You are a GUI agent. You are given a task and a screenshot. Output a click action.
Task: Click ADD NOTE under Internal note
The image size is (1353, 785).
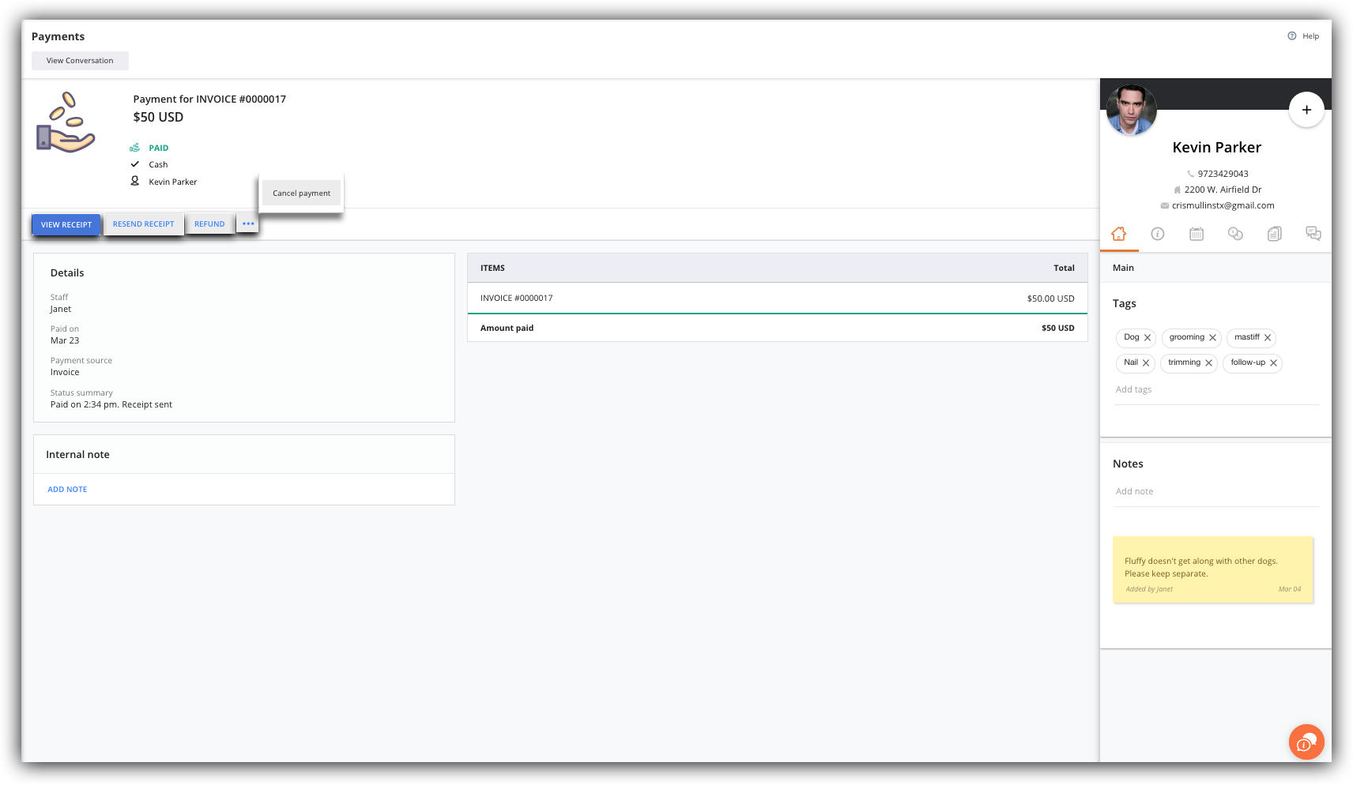pyautogui.click(x=67, y=490)
